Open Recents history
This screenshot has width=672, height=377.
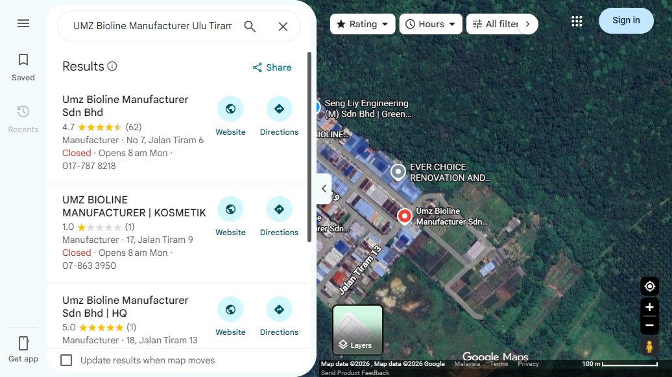pos(23,119)
